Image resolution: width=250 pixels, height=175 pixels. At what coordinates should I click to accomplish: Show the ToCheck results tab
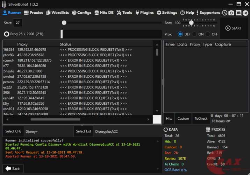[x=201, y=118]
